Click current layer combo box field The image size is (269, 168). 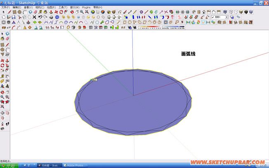tap(219, 17)
